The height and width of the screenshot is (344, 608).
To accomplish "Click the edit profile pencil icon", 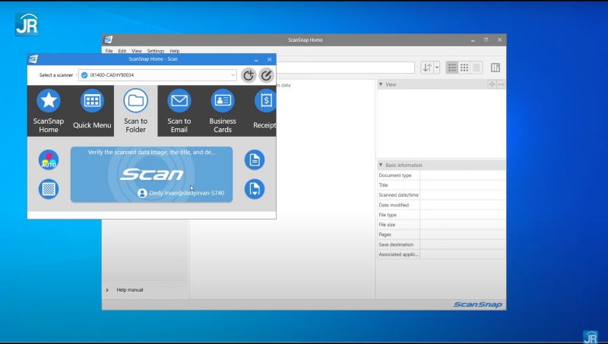I will 266,75.
